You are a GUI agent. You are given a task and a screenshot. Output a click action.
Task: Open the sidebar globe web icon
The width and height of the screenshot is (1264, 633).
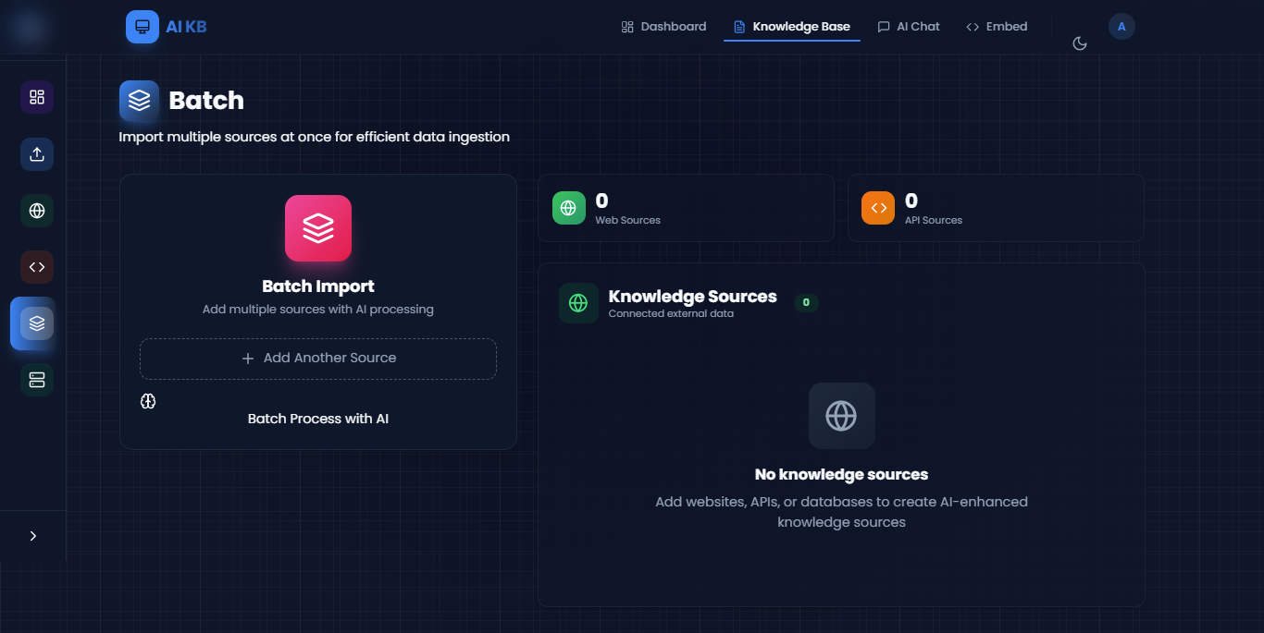(37, 211)
